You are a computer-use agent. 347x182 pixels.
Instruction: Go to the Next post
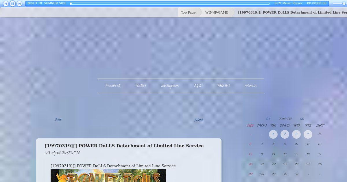point(198,120)
